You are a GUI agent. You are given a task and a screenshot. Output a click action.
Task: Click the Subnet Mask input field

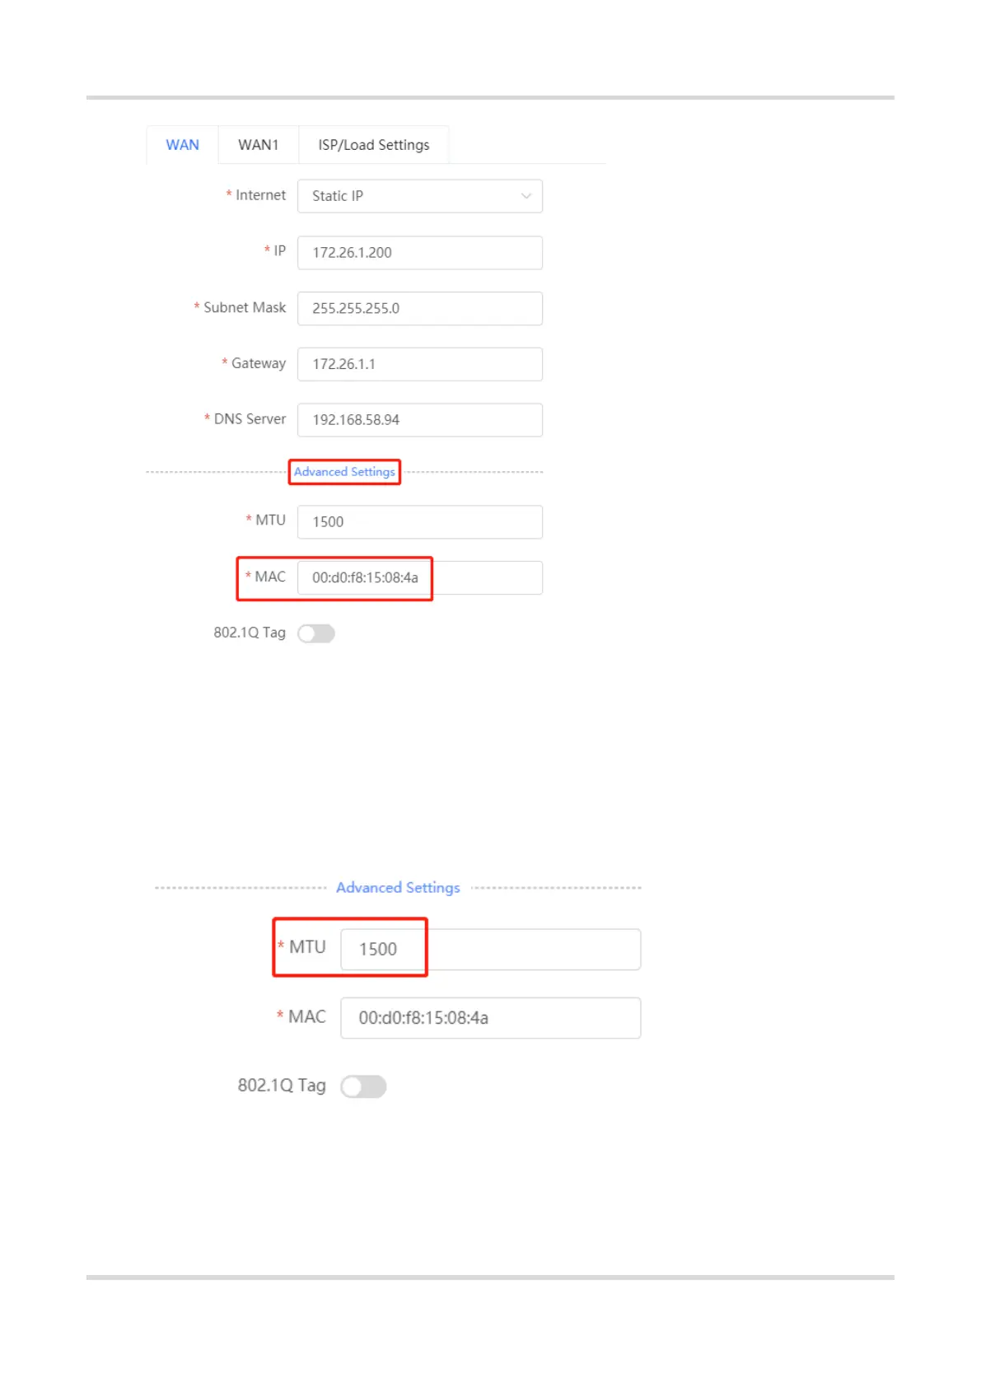point(420,308)
